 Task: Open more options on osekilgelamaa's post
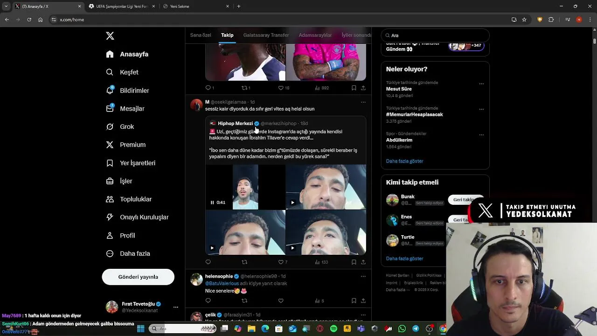click(x=363, y=102)
